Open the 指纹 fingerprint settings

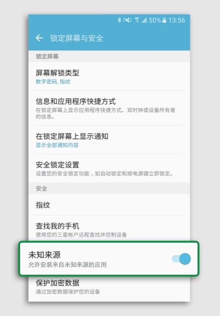coord(109,205)
